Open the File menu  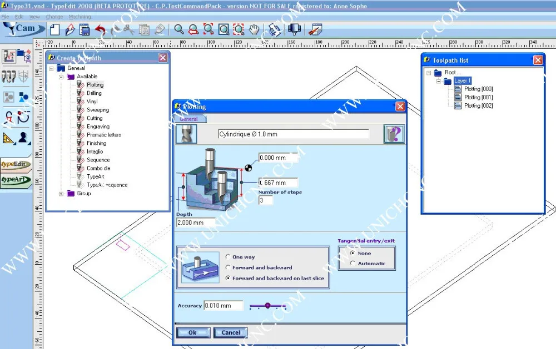[x=5, y=17]
